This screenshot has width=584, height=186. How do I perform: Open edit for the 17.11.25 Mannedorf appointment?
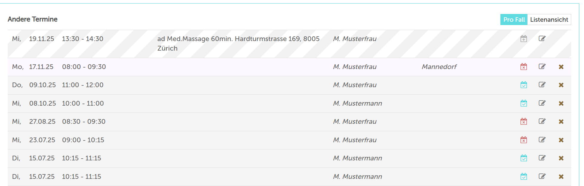coord(542,67)
